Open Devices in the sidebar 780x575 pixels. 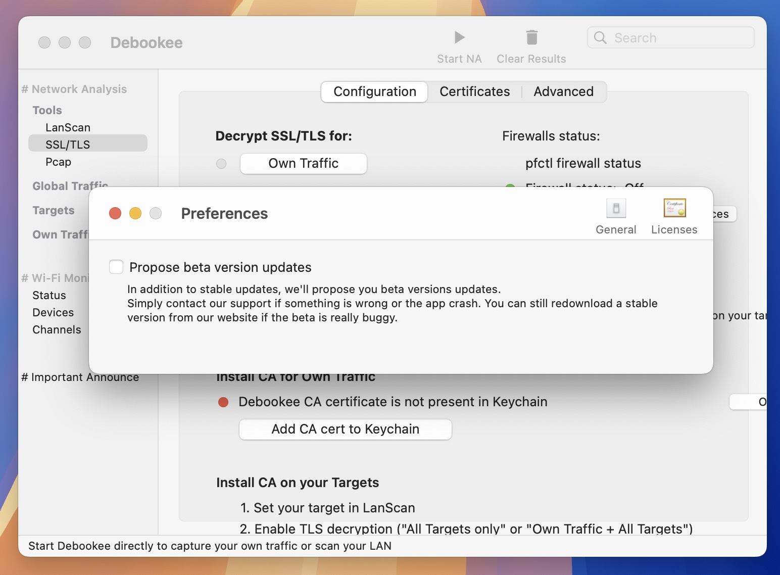point(53,312)
